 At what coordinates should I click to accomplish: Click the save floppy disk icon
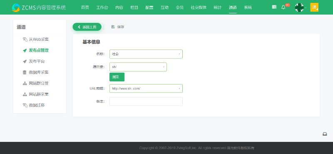tap(113, 27)
